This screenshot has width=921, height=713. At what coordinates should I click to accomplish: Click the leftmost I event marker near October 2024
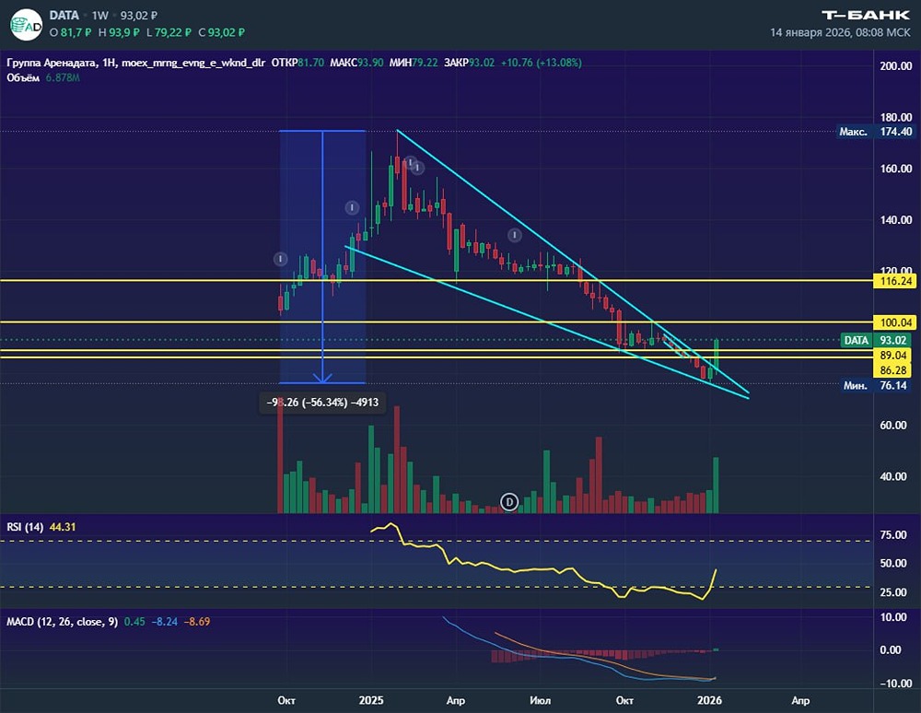[x=281, y=259]
